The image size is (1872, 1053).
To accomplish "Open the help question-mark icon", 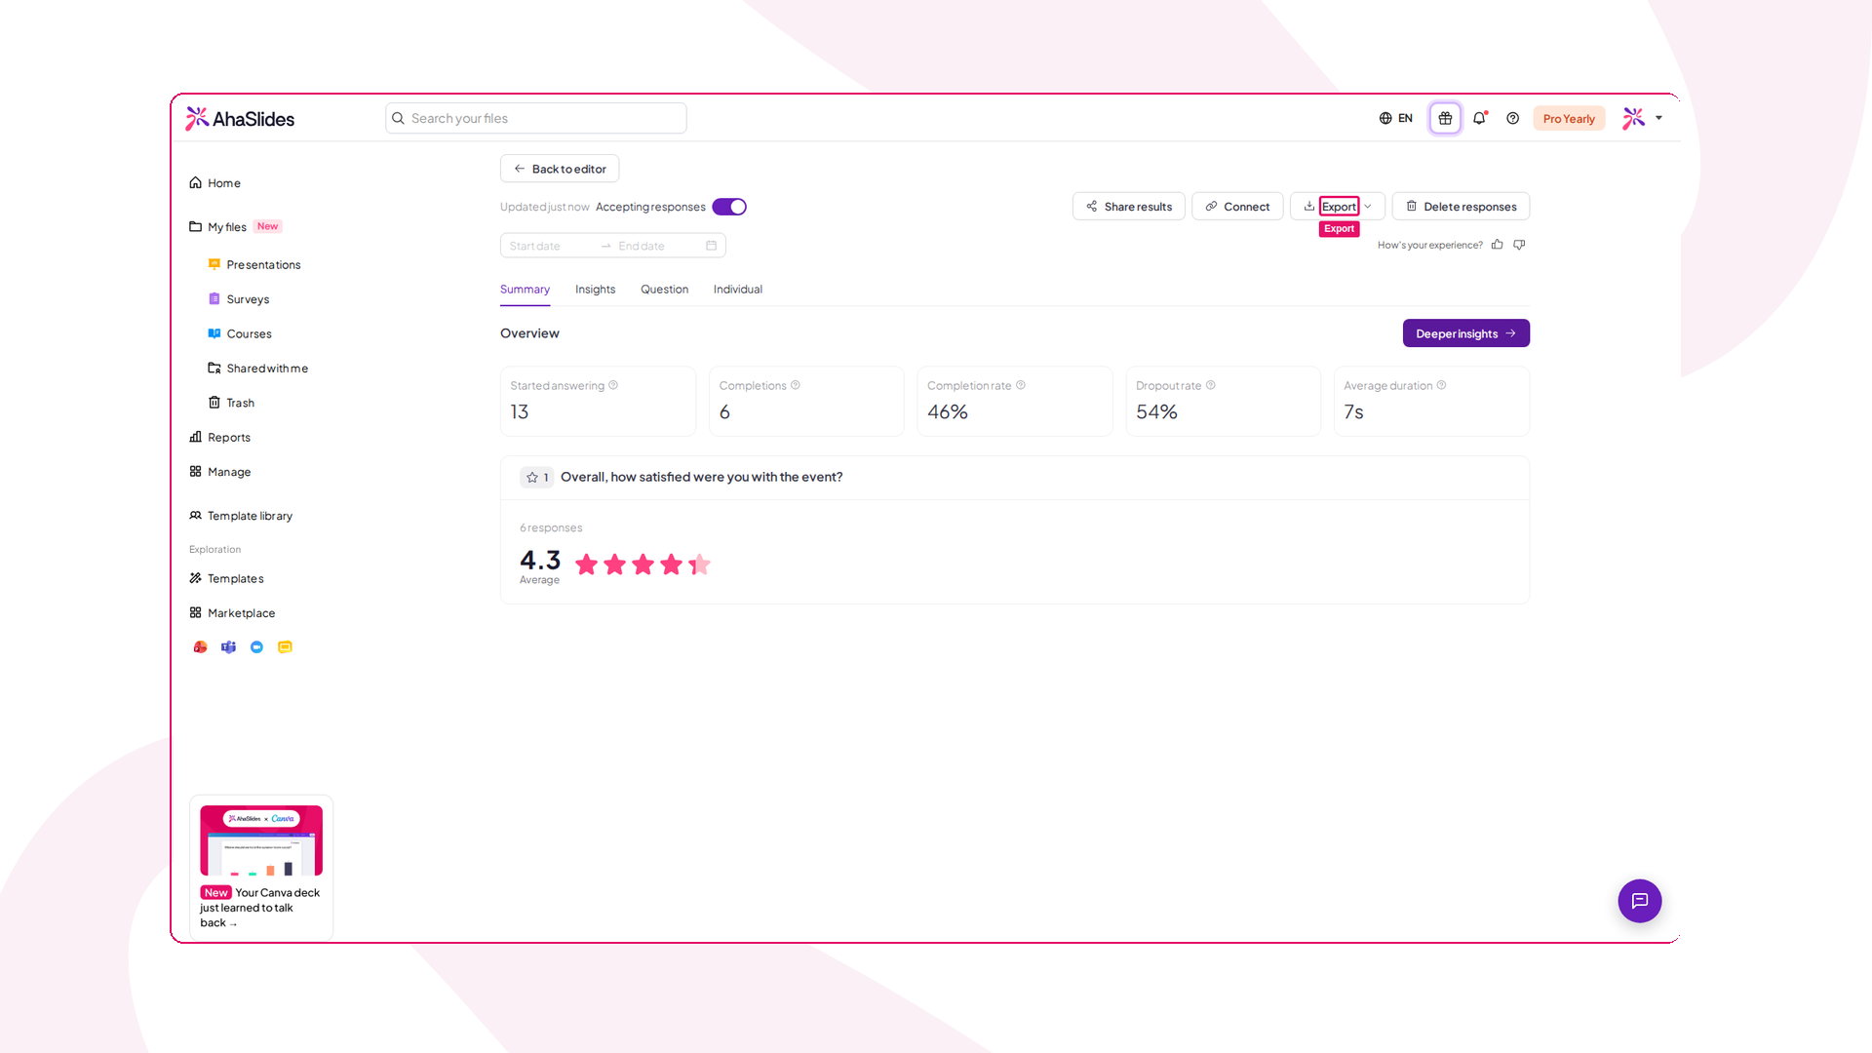I will click(1512, 118).
